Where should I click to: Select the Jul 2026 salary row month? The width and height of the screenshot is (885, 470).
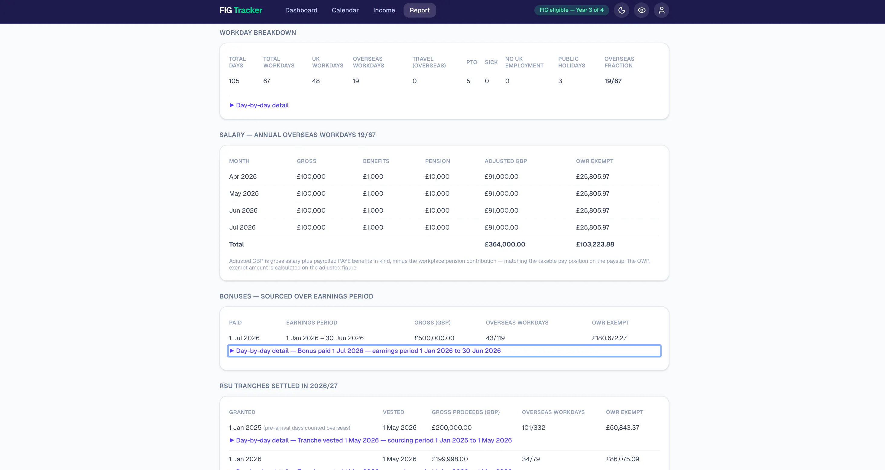242,227
